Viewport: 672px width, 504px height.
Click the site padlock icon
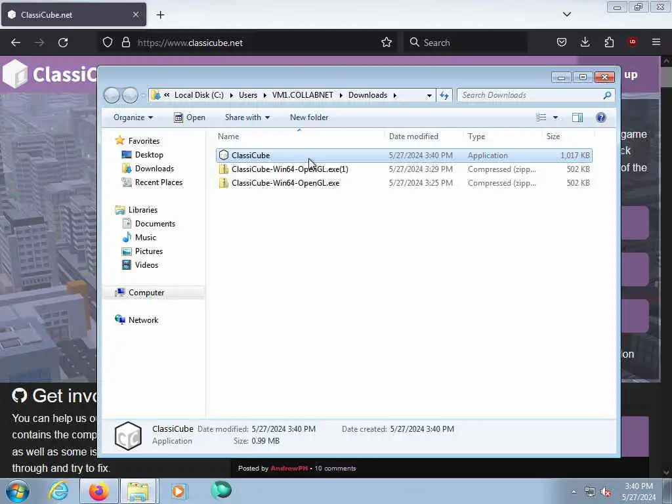coord(125,43)
